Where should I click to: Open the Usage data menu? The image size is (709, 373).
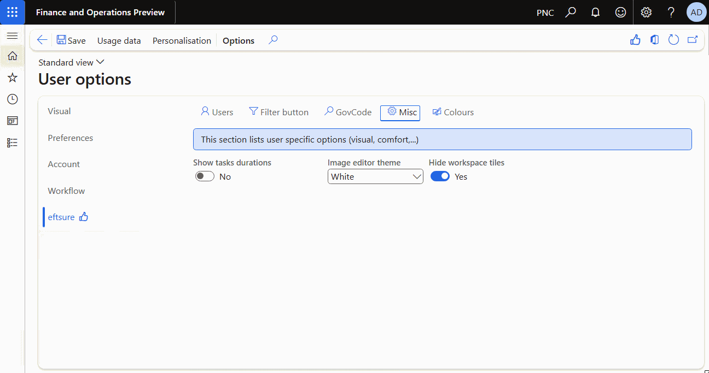119,40
